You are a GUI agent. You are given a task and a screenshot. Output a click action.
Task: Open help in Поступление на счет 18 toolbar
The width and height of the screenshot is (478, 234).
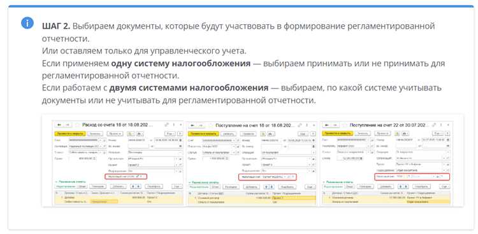point(314,134)
